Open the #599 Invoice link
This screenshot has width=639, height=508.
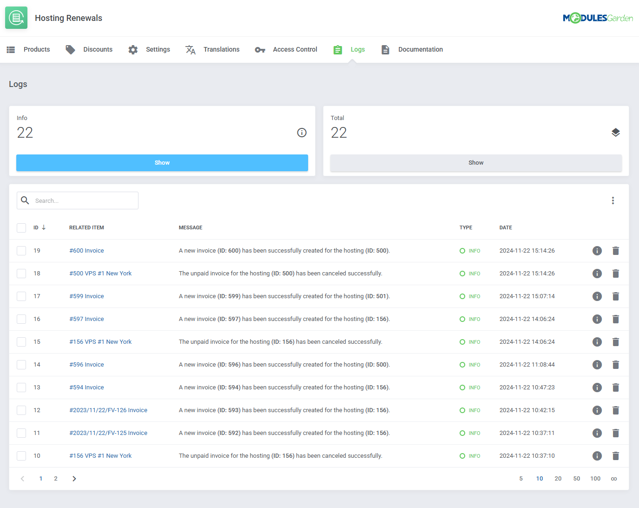tap(86, 296)
